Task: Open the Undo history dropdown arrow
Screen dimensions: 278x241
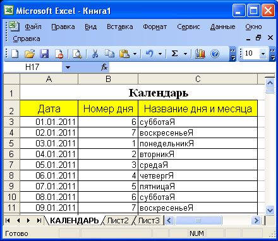Action: tap(160, 54)
